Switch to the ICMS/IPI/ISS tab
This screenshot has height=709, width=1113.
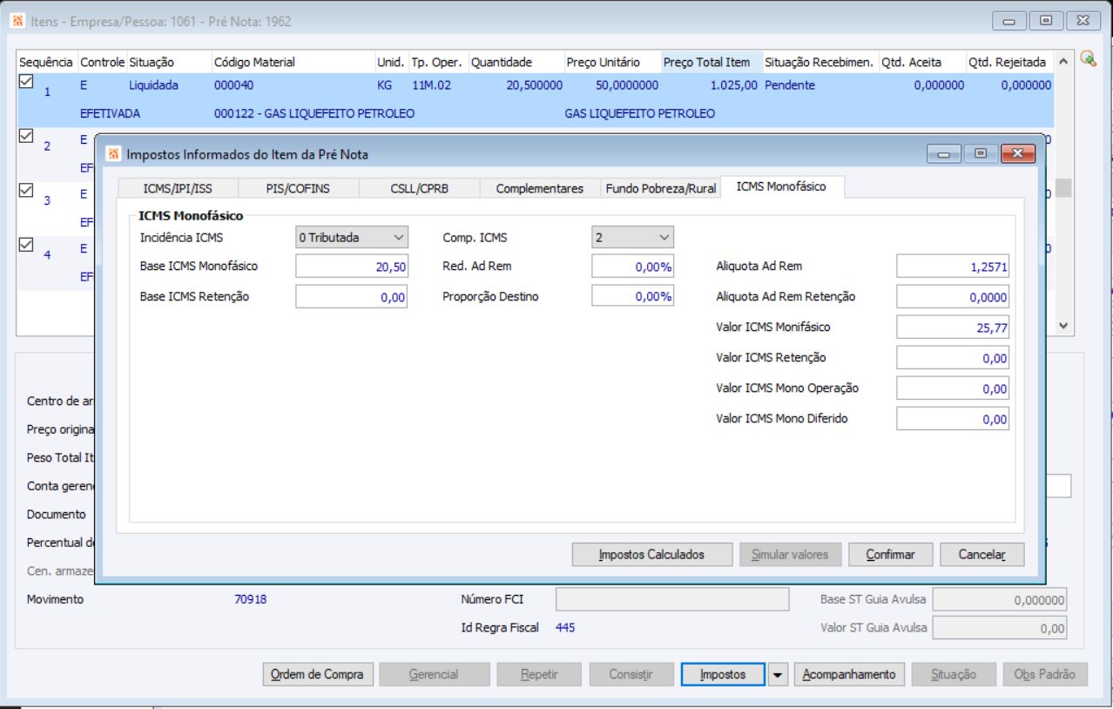[x=178, y=188]
